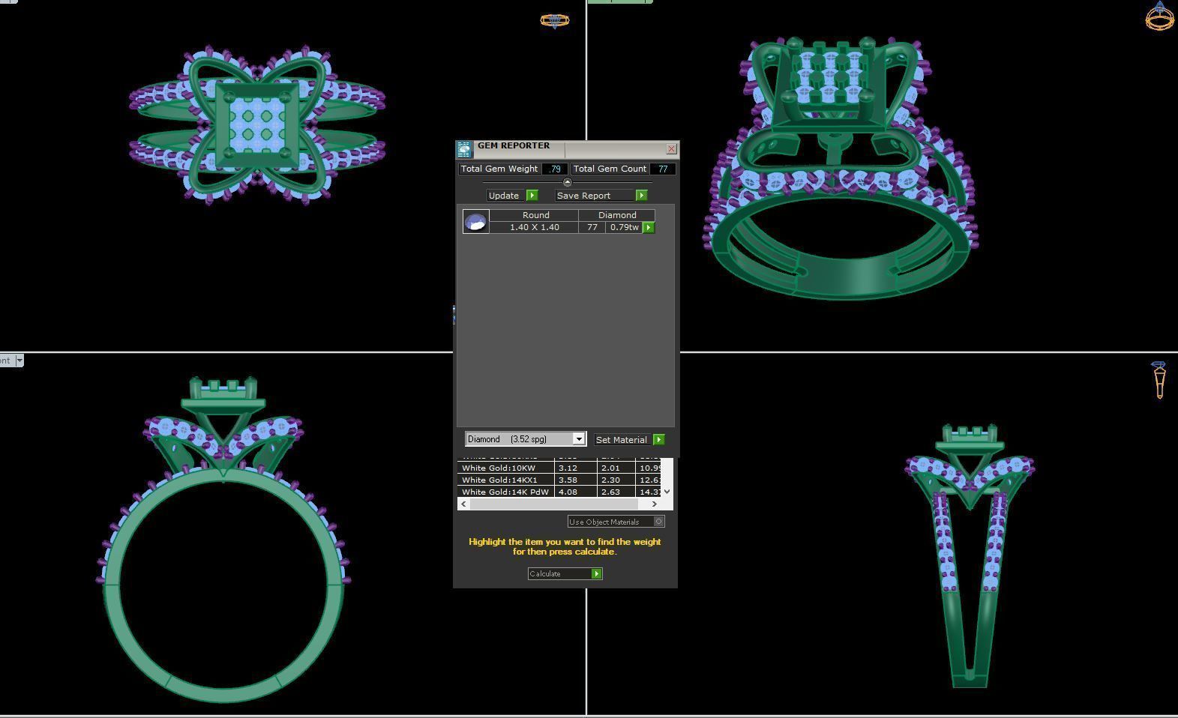1178x718 pixels.
Task: Click the metal list scroll-down arrow
Action: point(667,492)
